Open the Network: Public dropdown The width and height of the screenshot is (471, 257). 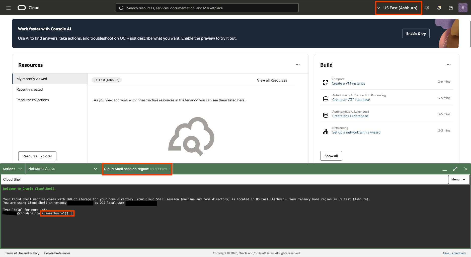(63, 169)
